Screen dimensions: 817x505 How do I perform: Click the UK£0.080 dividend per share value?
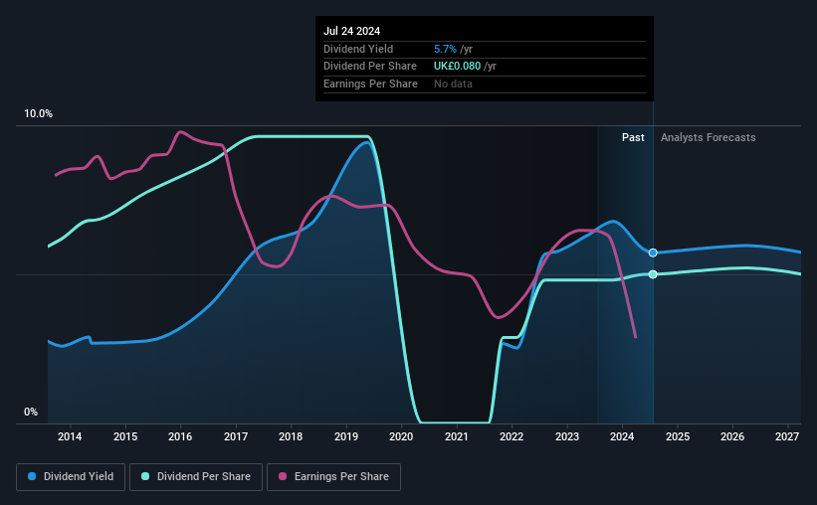(458, 67)
